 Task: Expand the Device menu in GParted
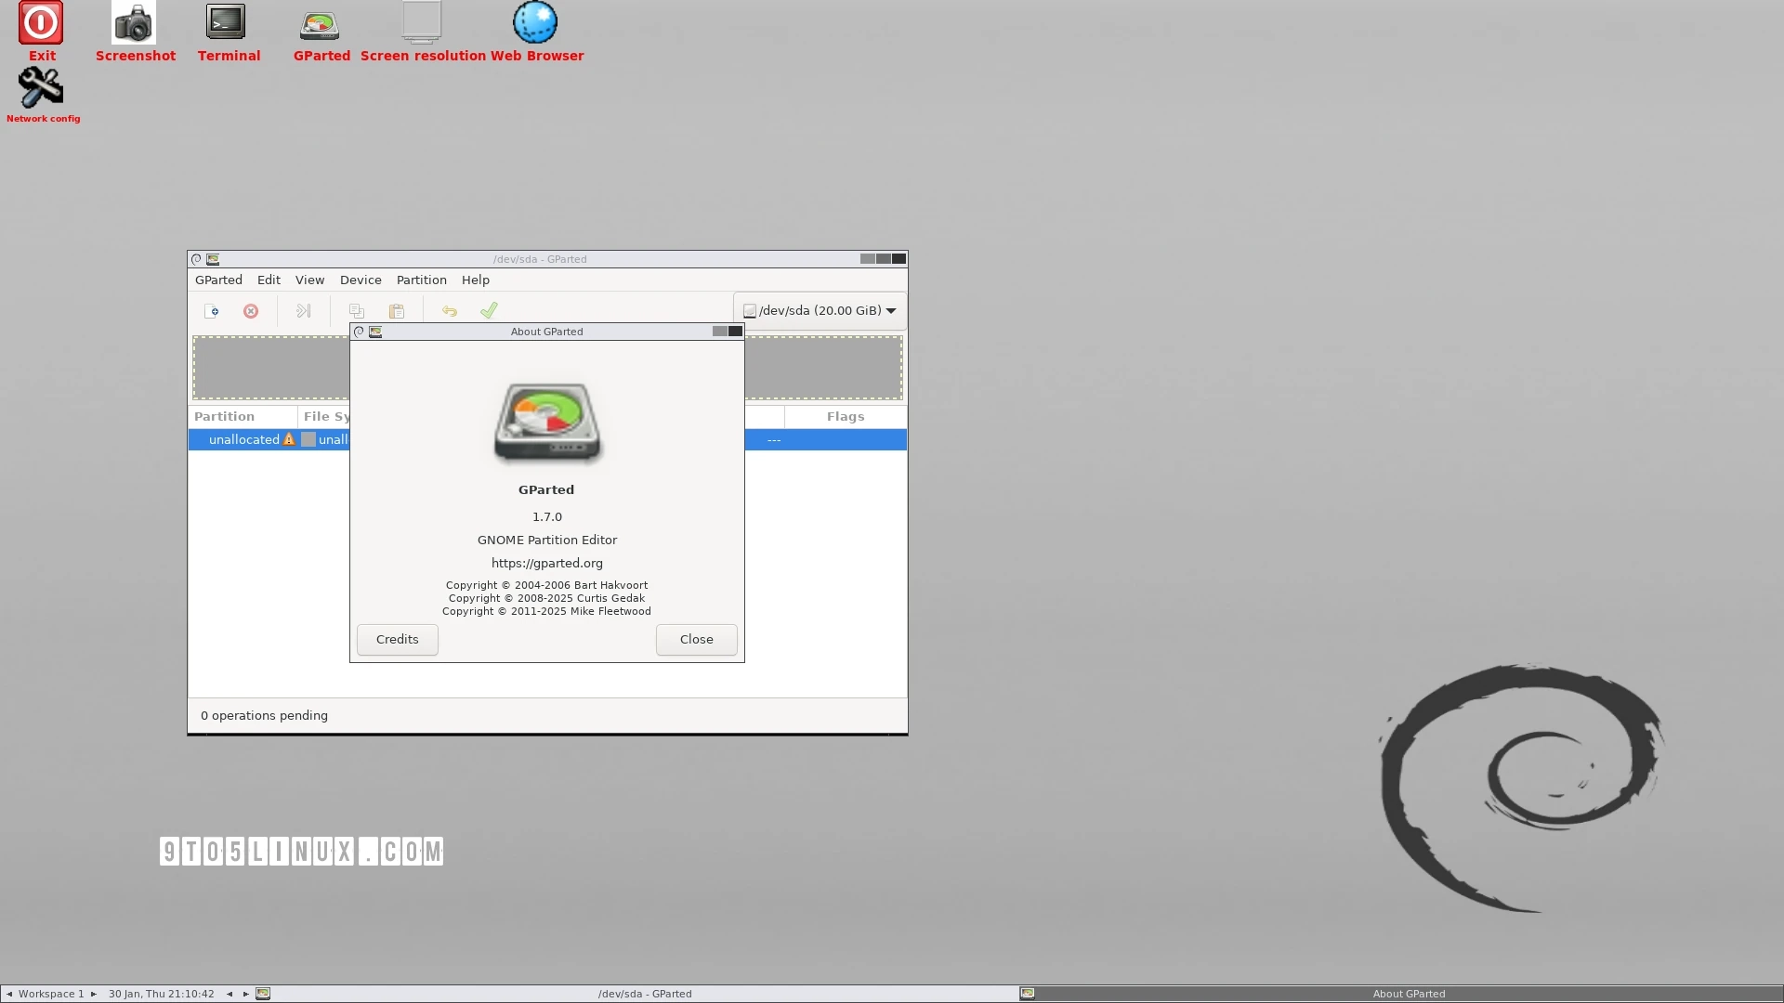pos(361,280)
